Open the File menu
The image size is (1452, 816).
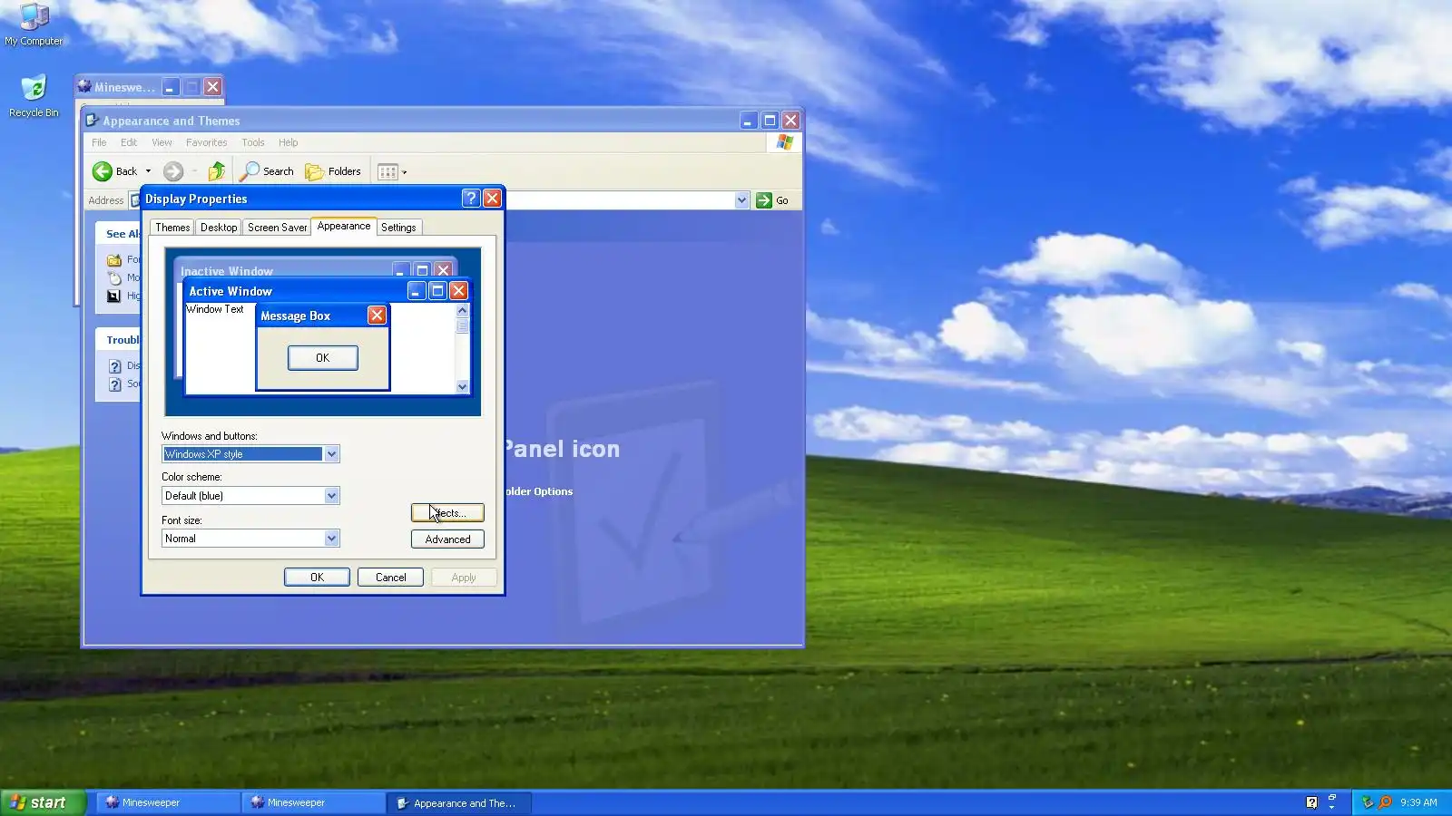point(99,142)
